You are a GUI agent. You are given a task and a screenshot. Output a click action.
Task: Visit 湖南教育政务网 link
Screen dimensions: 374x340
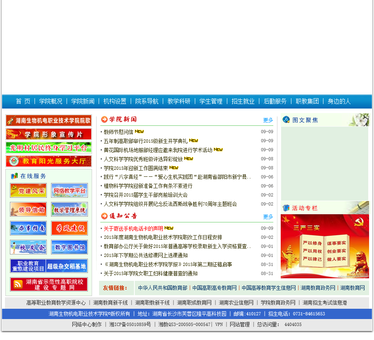[318, 288]
